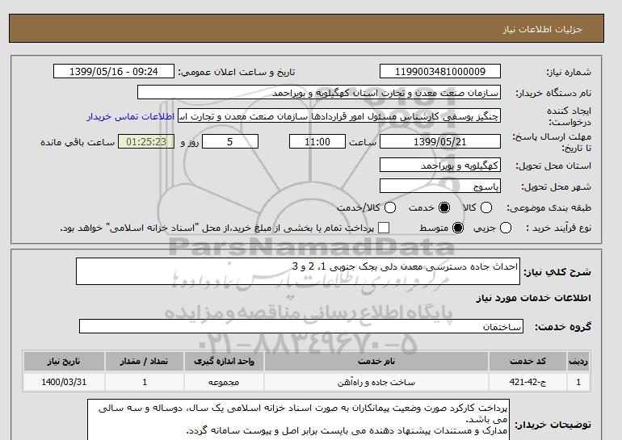Select the کالا/خدمت radio button
The height and width of the screenshot is (440, 622).
coord(390,207)
